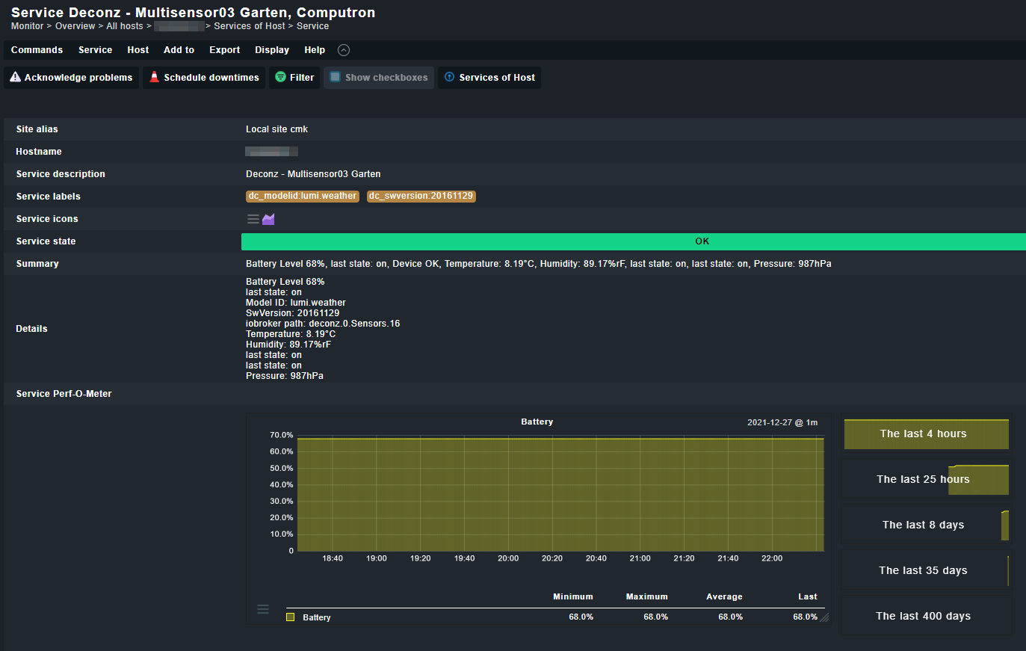Click the iobroker path detail line
This screenshot has height=651, width=1026.
click(323, 324)
